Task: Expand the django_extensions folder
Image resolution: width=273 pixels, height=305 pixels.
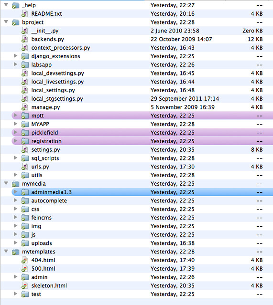Action: coord(15,56)
